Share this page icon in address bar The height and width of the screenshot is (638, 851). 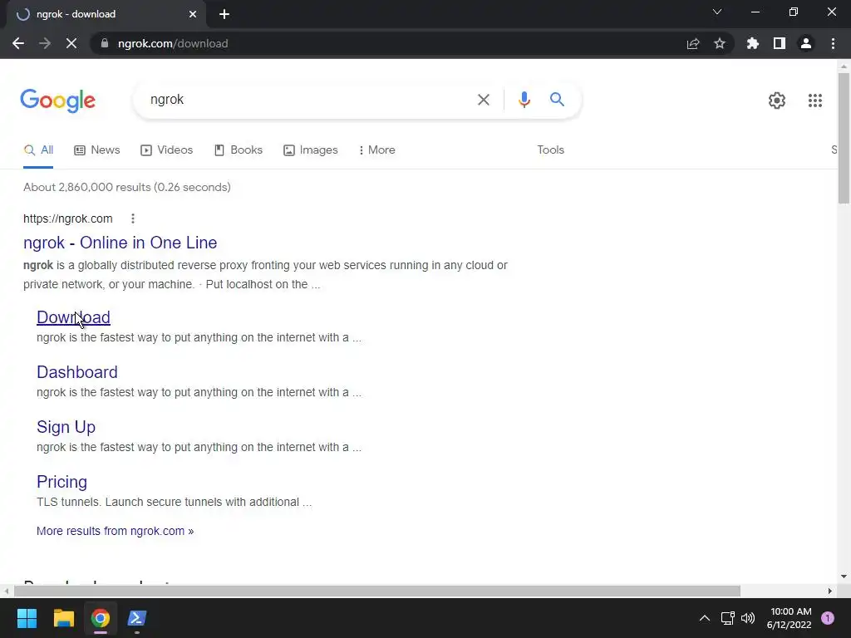(x=693, y=43)
